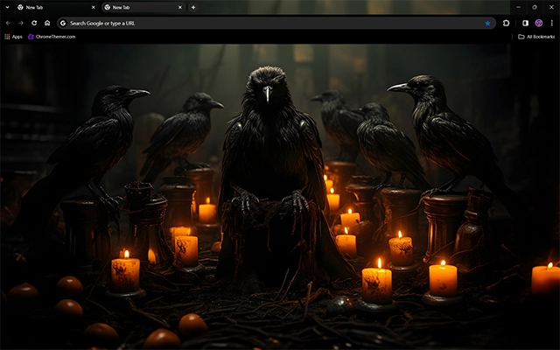Open a new tab with plus button
Viewport: 560px width, 350px height.
click(193, 7)
